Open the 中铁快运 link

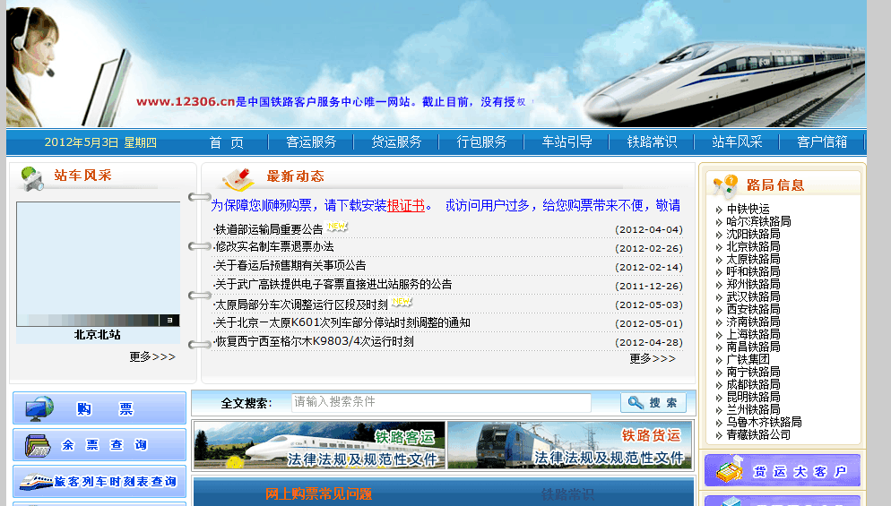click(x=748, y=209)
